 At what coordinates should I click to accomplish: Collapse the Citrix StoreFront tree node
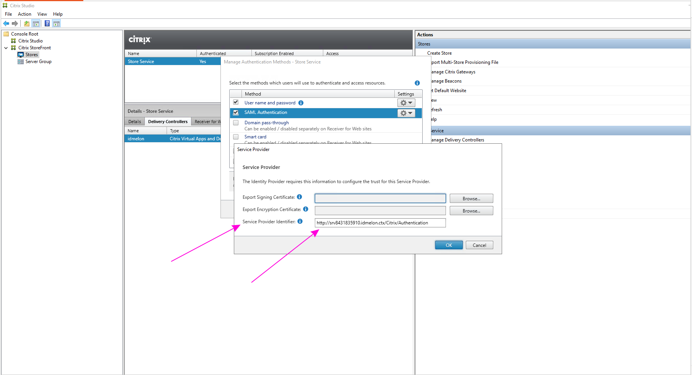coord(6,48)
